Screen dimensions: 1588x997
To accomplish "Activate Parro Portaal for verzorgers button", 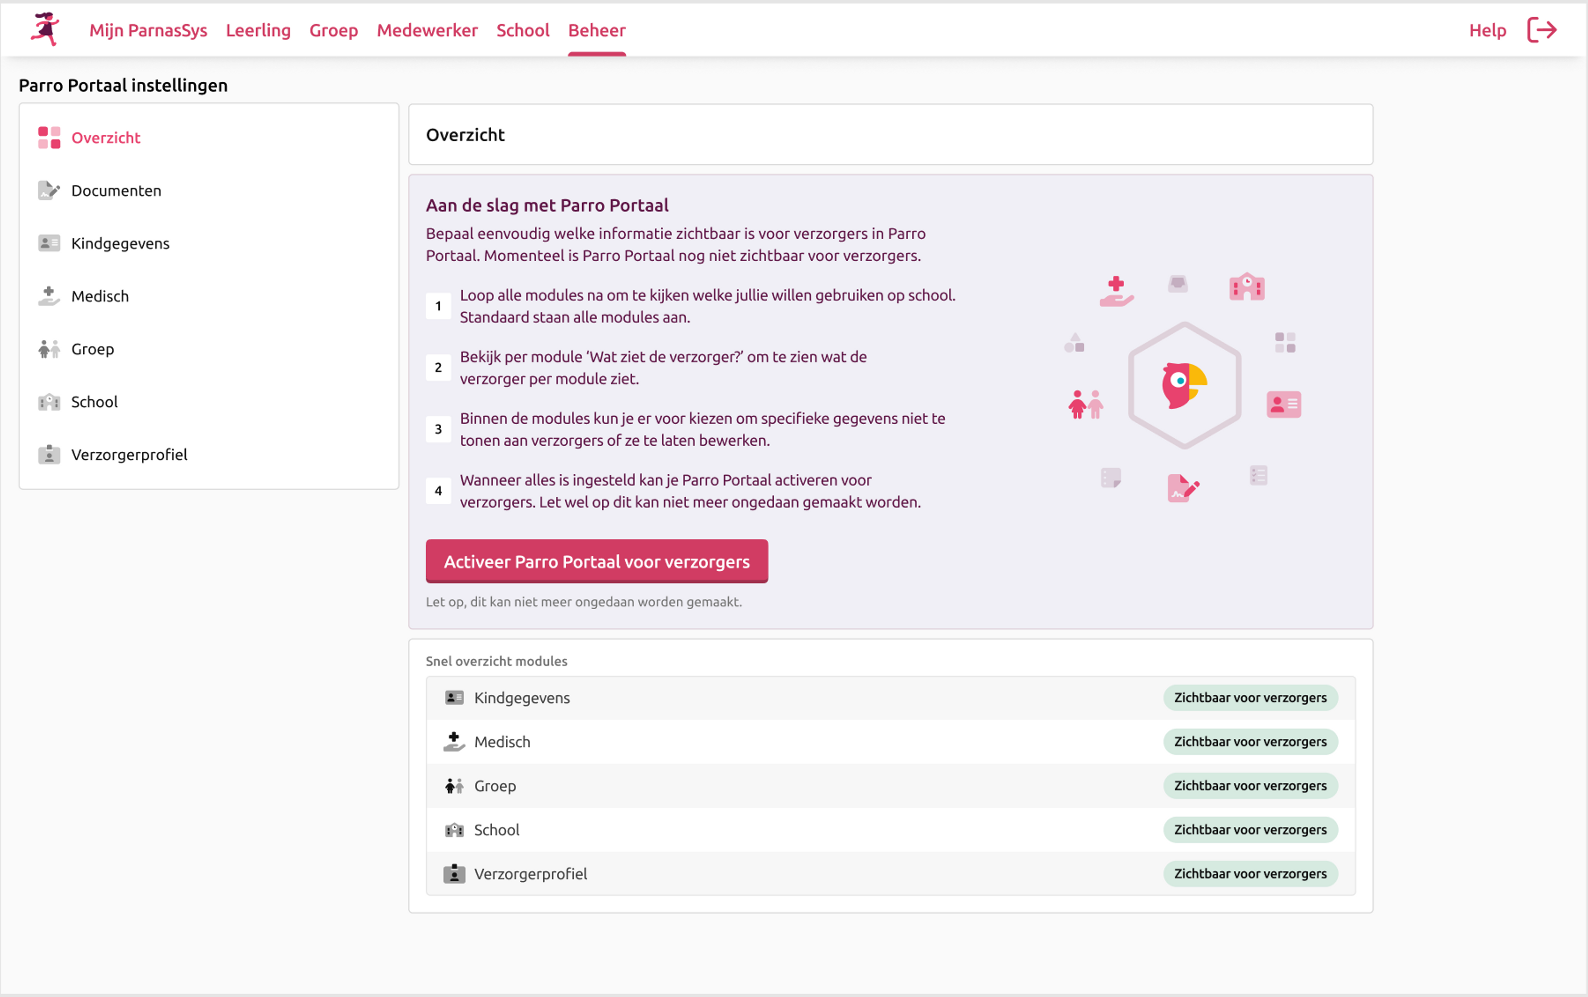I will pyautogui.click(x=596, y=561).
